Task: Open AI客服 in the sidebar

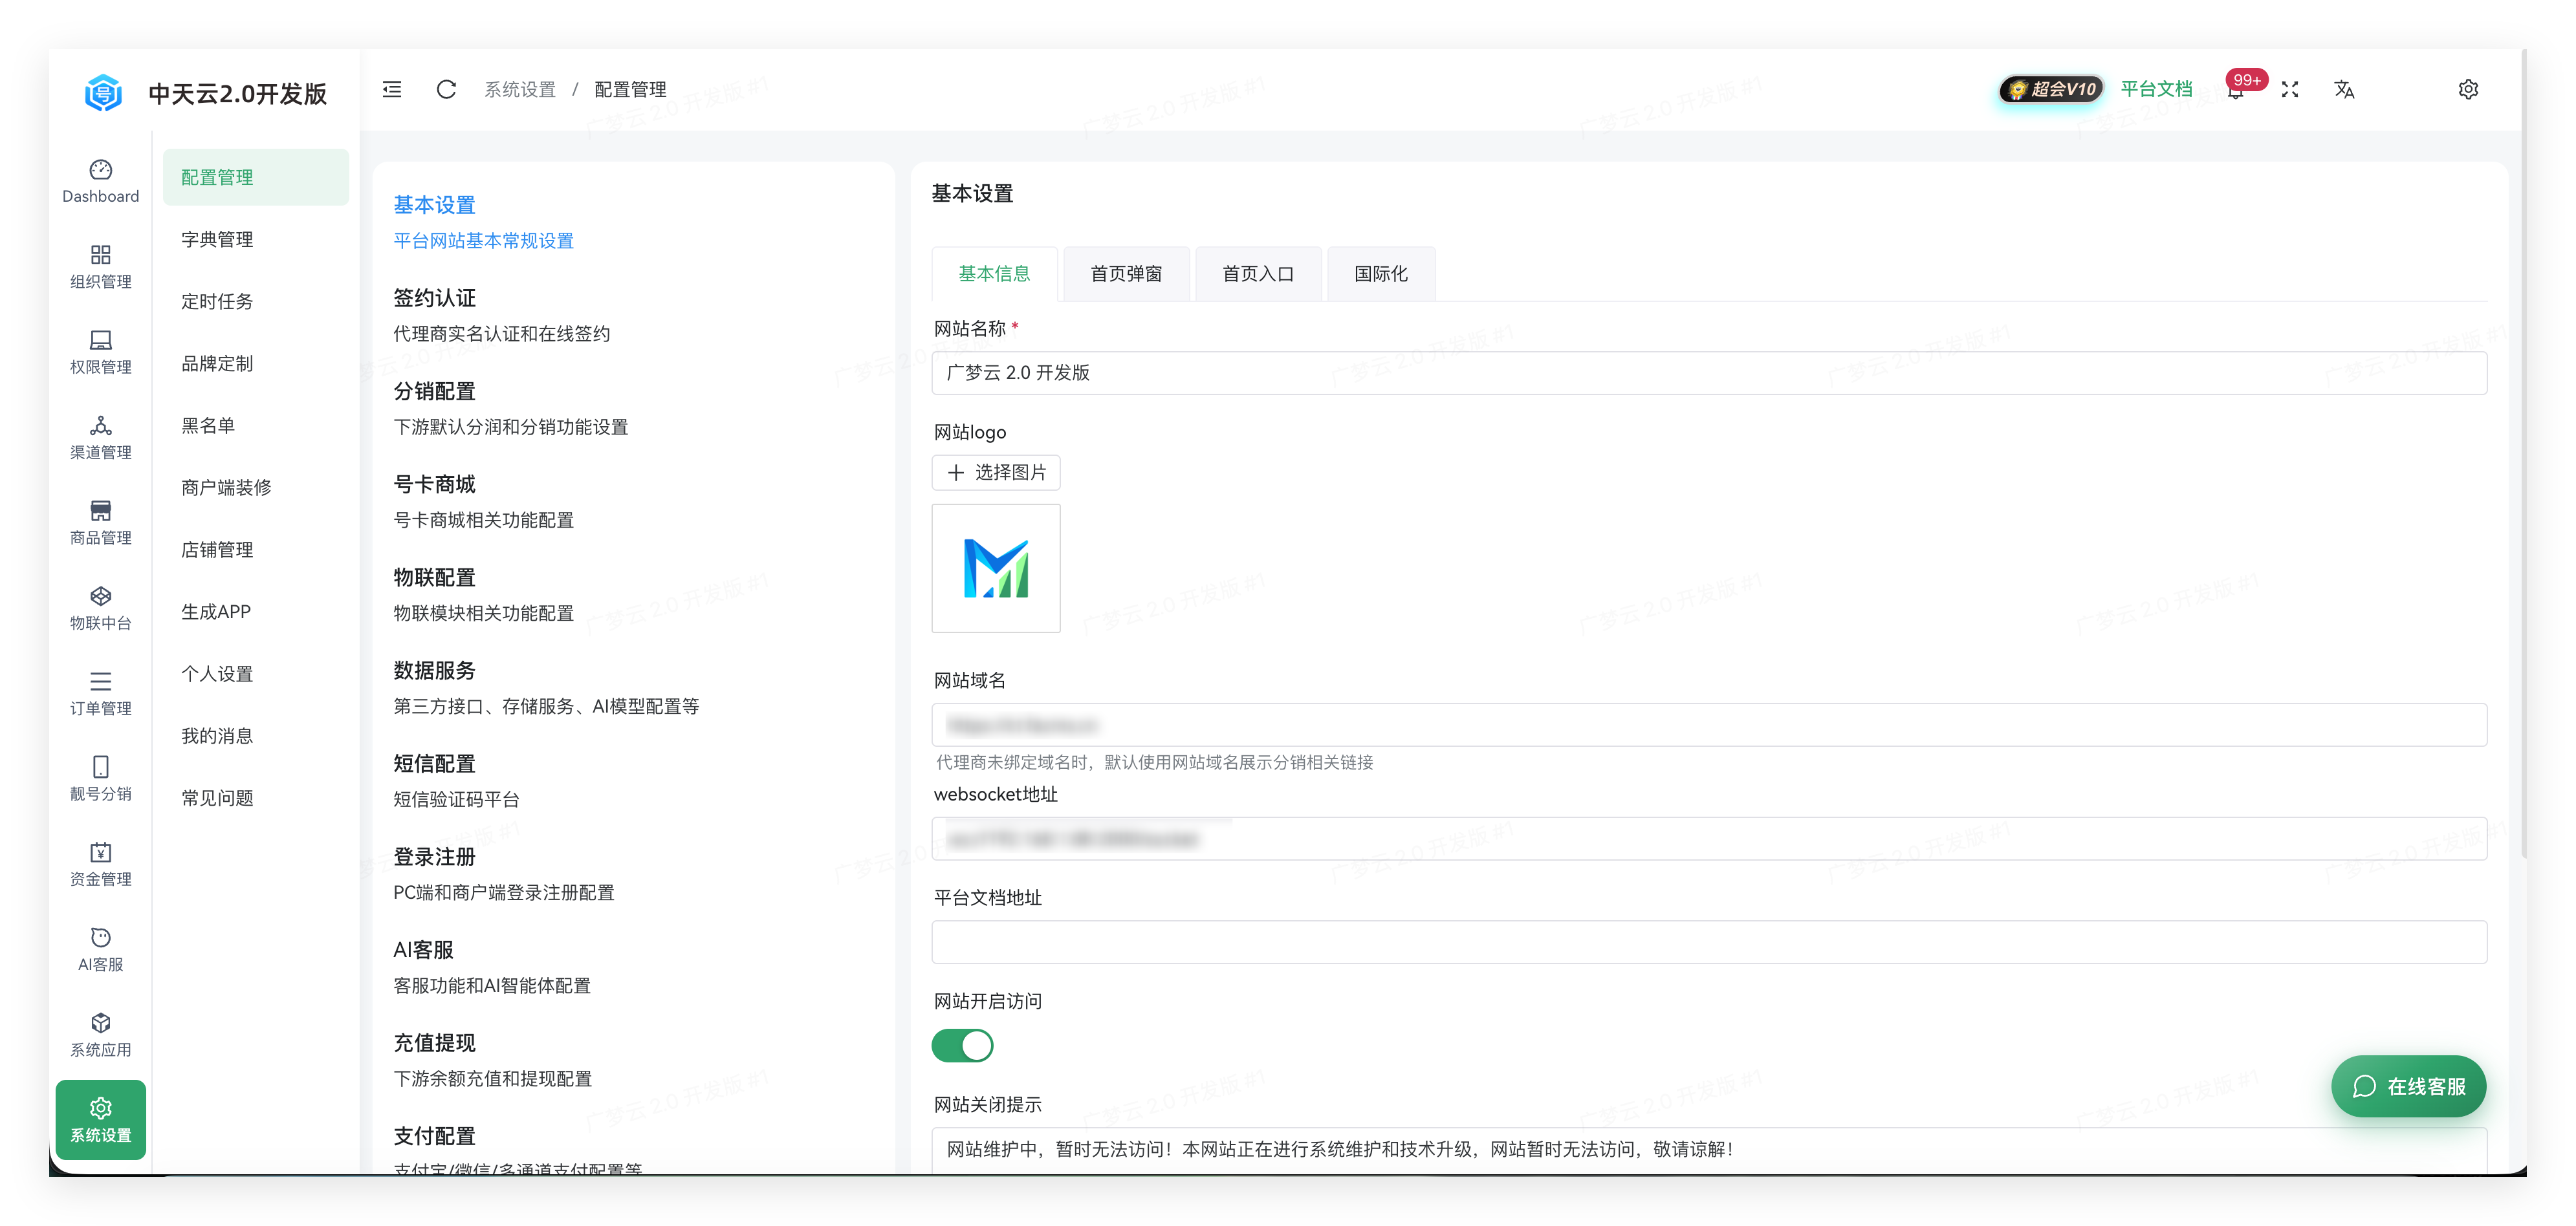Action: pyautogui.click(x=100, y=949)
